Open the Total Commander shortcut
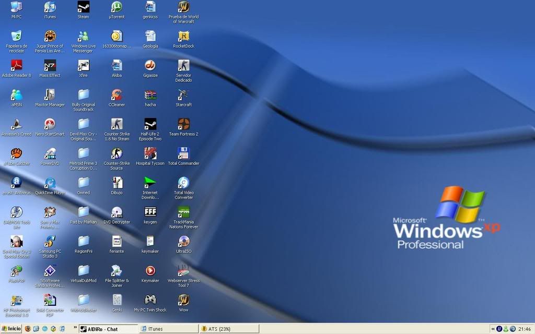535x334 pixels. 183,157
